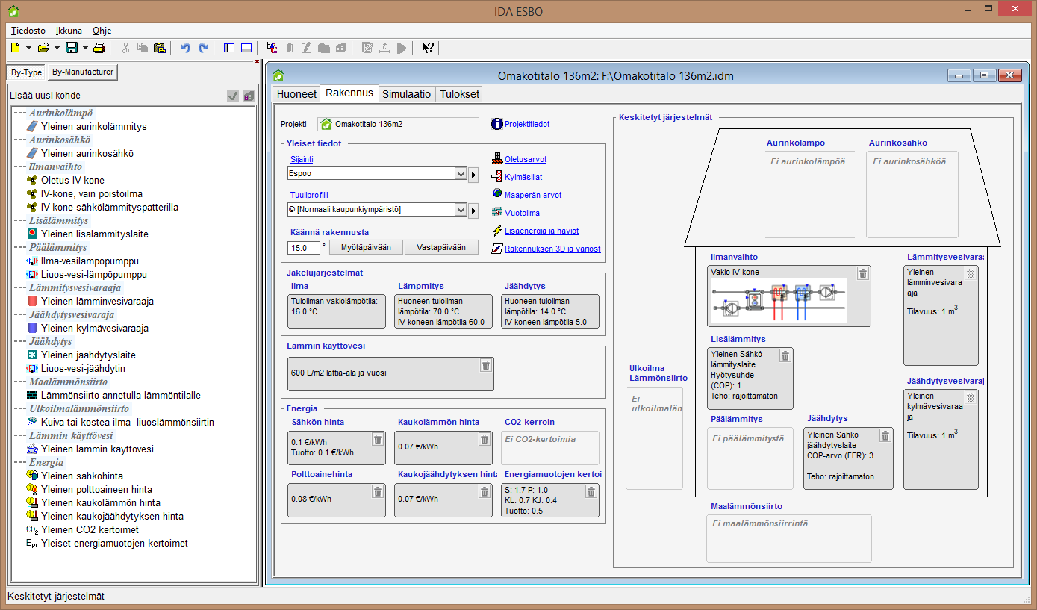
Task: Click the Save floppy disk icon
Action: pyautogui.click(x=72, y=48)
